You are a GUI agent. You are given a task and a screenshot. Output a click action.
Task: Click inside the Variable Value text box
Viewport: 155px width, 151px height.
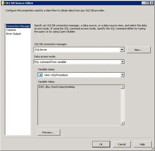point(79,105)
